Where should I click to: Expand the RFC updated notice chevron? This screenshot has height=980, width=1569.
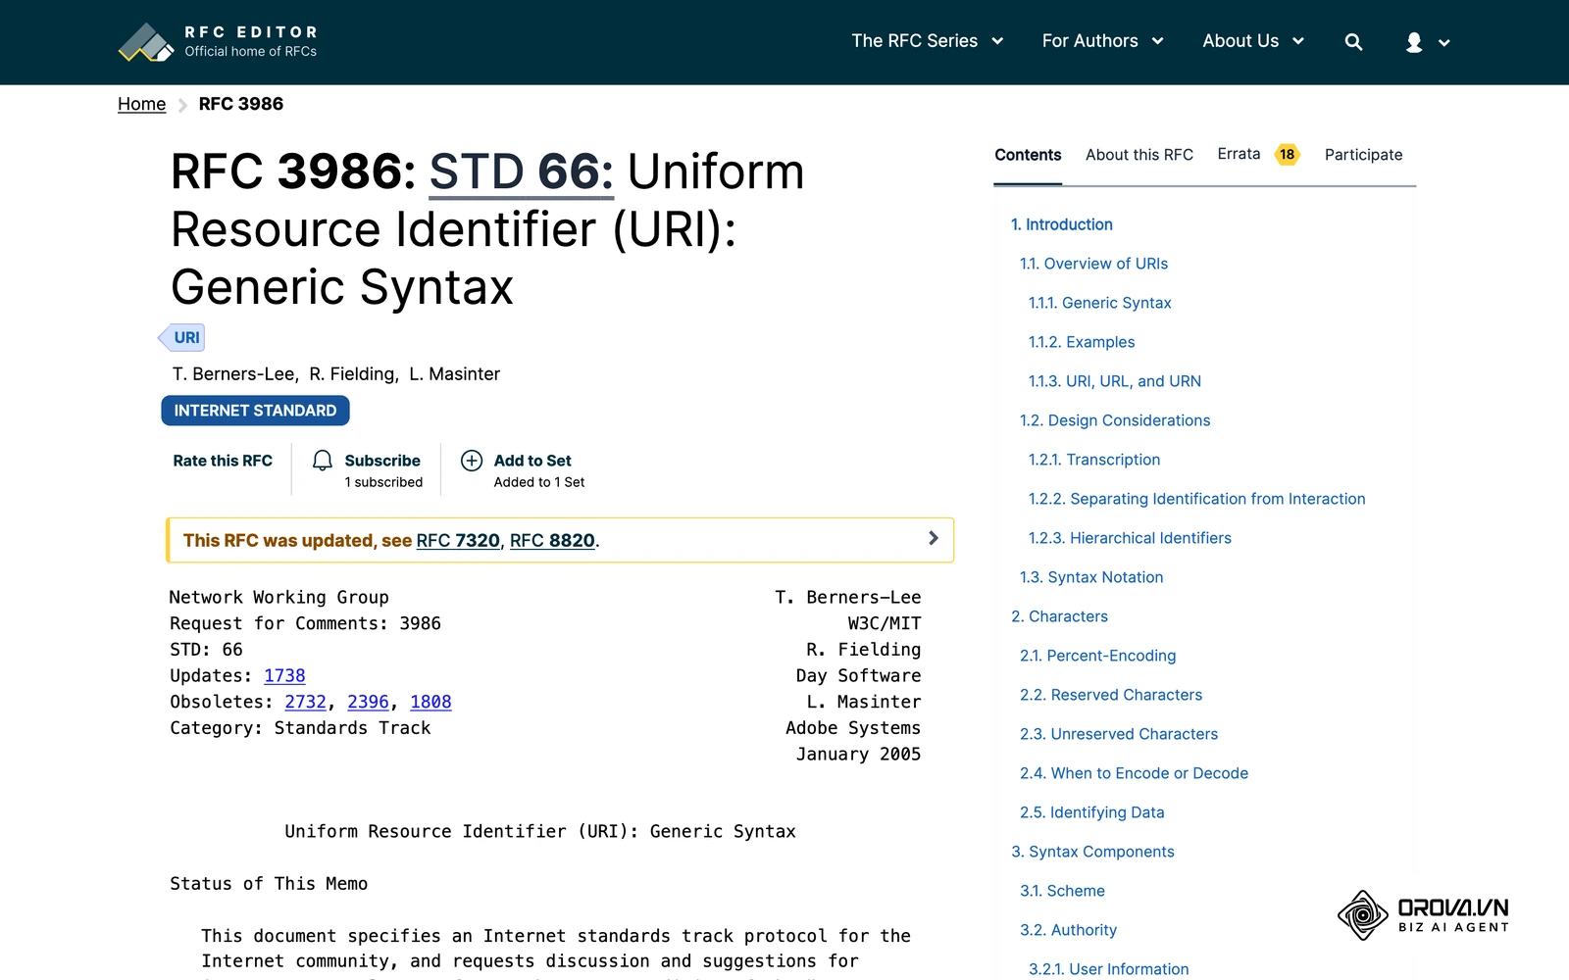(x=933, y=538)
